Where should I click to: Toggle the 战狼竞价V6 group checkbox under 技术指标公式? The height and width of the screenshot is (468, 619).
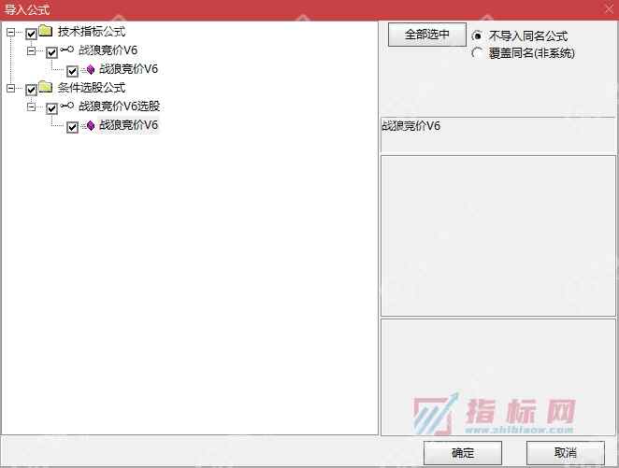pyautogui.click(x=51, y=52)
